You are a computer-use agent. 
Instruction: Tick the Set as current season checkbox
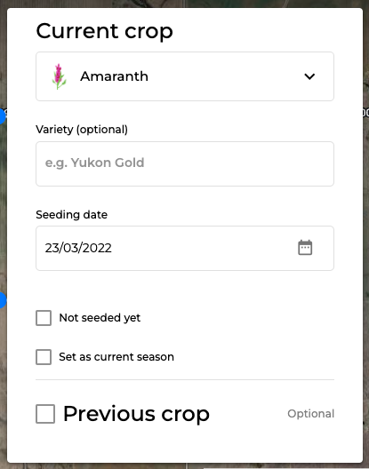(44, 357)
